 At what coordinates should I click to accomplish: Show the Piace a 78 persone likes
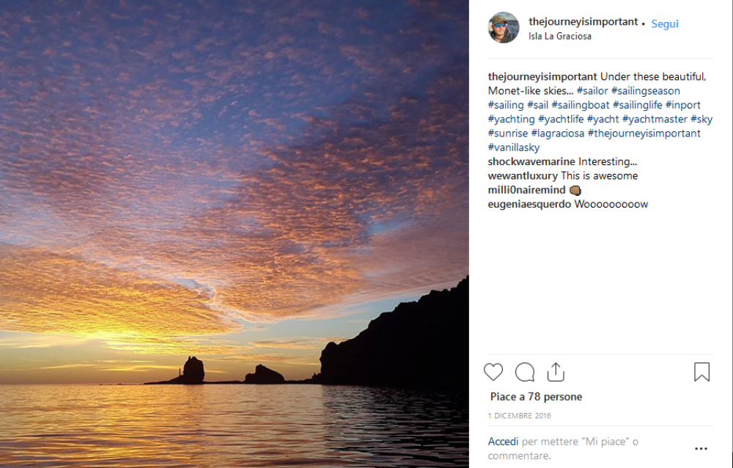coord(536,397)
